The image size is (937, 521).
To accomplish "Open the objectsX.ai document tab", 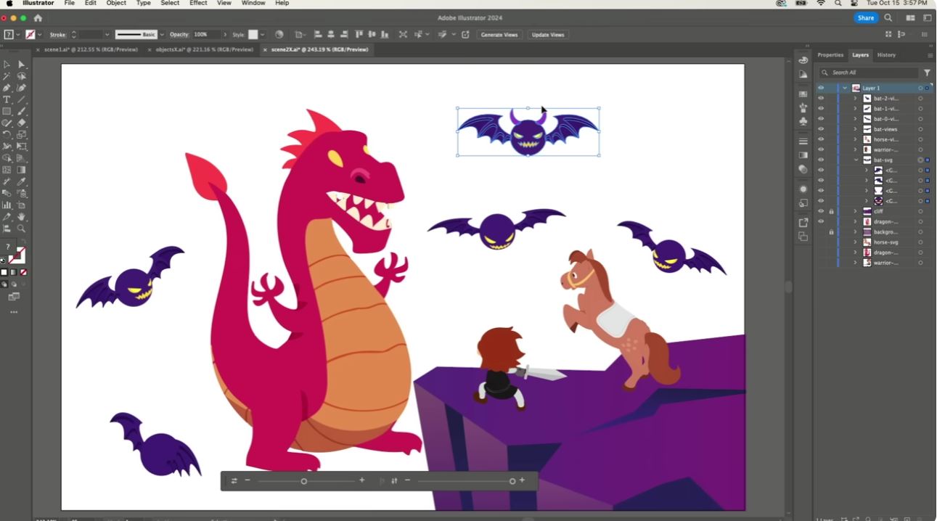I will [x=202, y=49].
